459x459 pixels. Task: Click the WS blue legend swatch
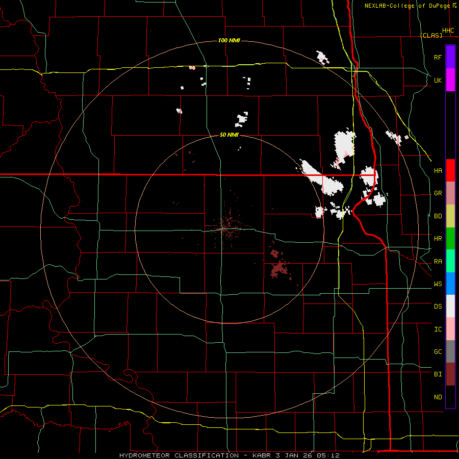click(x=450, y=284)
